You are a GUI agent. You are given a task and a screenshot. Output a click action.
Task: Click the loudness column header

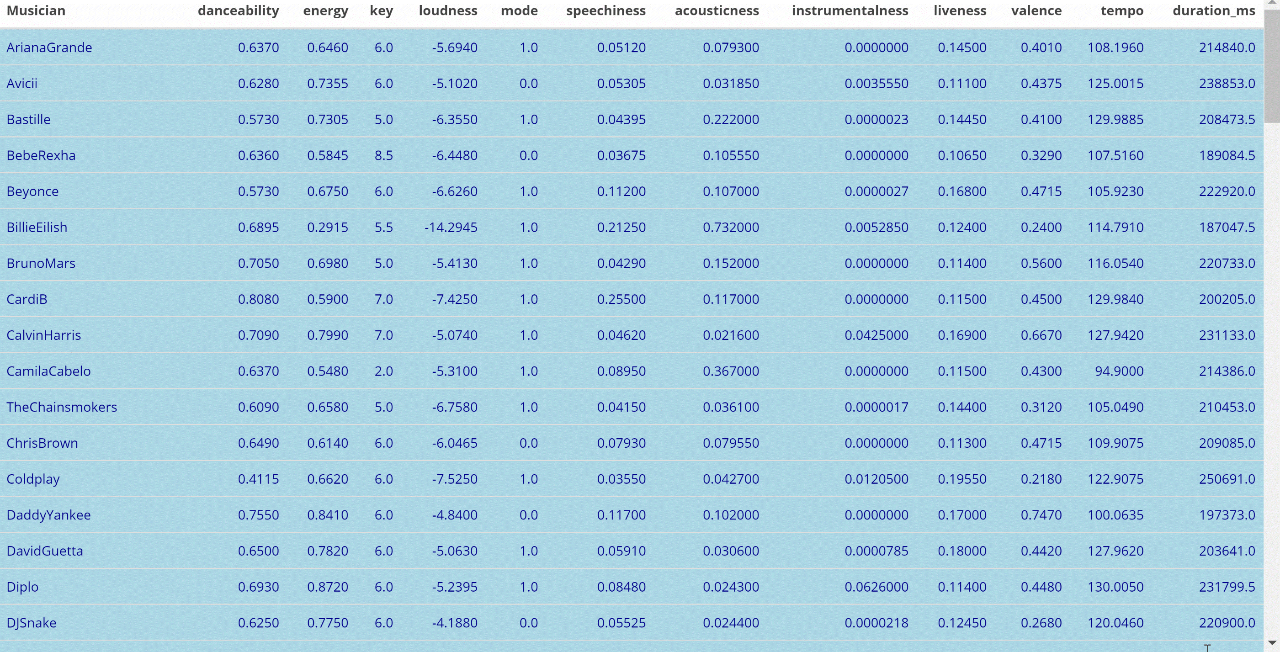[448, 11]
